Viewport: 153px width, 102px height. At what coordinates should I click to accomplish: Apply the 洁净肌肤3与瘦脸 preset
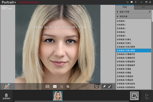tap(134, 73)
